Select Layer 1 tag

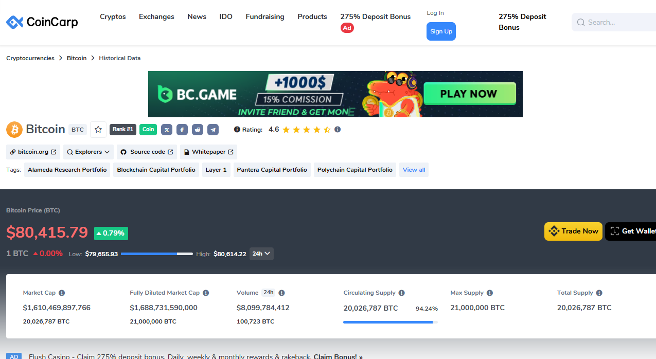[x=216, y=170]
